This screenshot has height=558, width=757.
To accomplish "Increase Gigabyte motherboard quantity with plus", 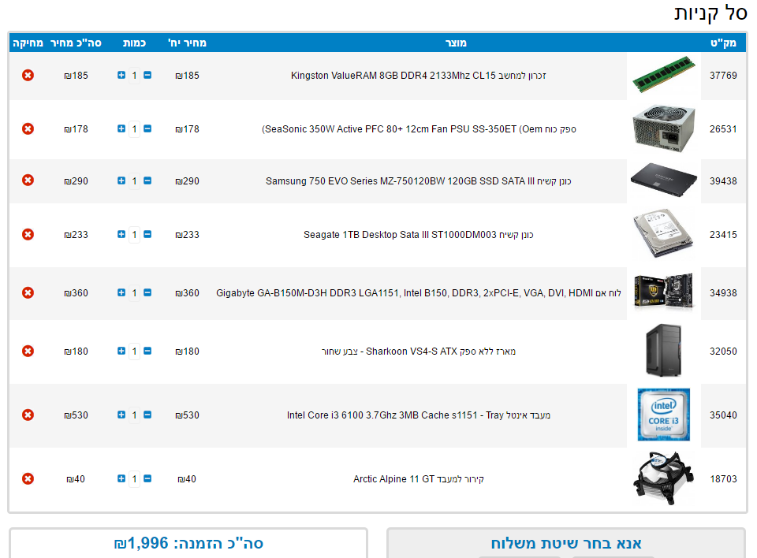I will point(121,292).
